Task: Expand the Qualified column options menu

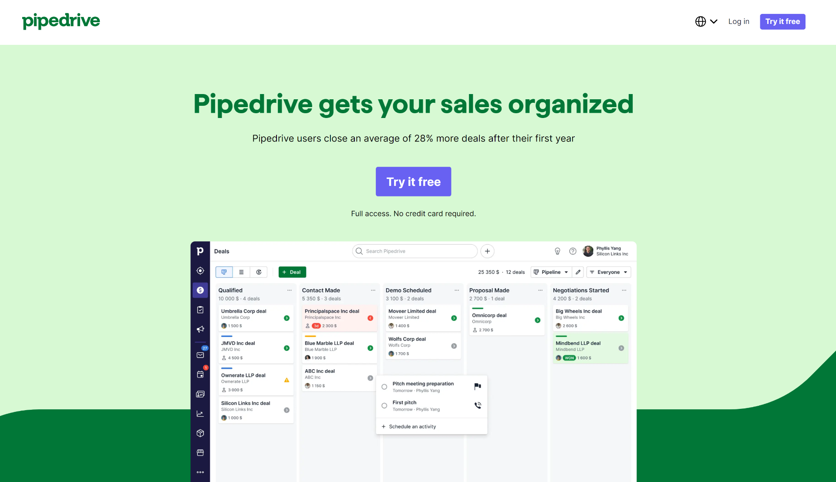Action: pyautogui.click(x=290, y=290)
